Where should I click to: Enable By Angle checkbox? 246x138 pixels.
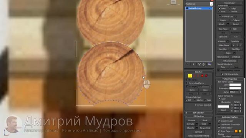(187, 86)
